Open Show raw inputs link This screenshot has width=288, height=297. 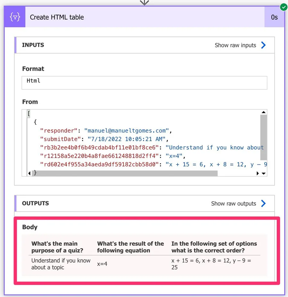pos(235,45)
